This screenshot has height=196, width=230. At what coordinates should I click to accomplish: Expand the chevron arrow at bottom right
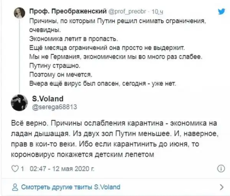coord(221,187)
